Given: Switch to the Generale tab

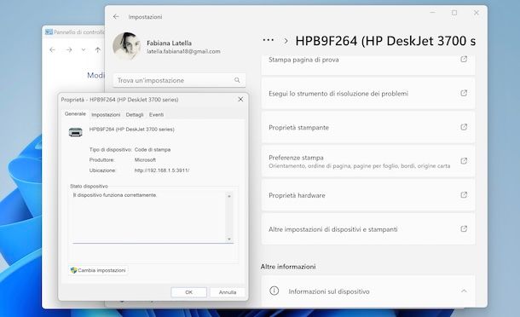Looking at the screenshot, I should 75,113.
